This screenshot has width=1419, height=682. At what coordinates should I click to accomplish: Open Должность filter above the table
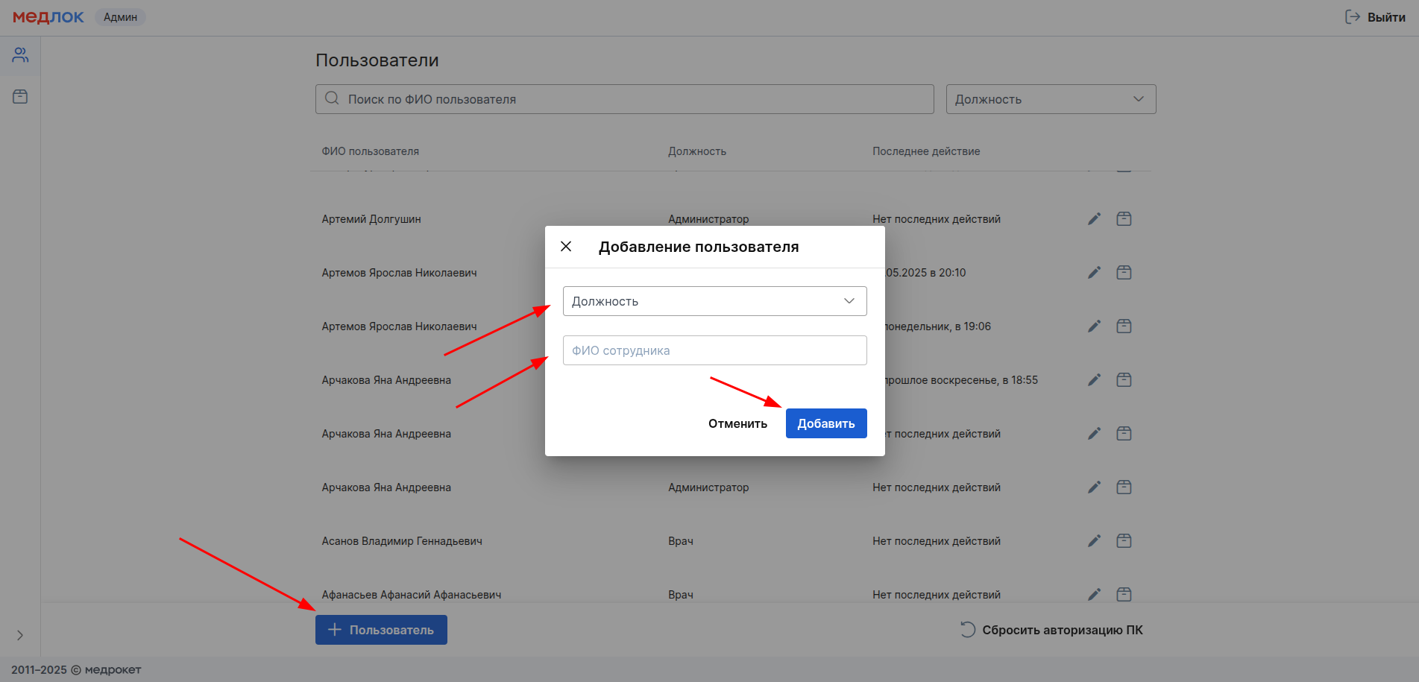coord(1050,99)
